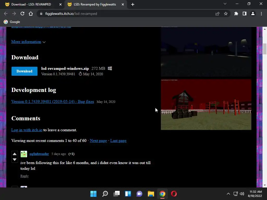Select the lsd-revamped-windows.zip filename text
267x200 pixels.
point(65,68)
